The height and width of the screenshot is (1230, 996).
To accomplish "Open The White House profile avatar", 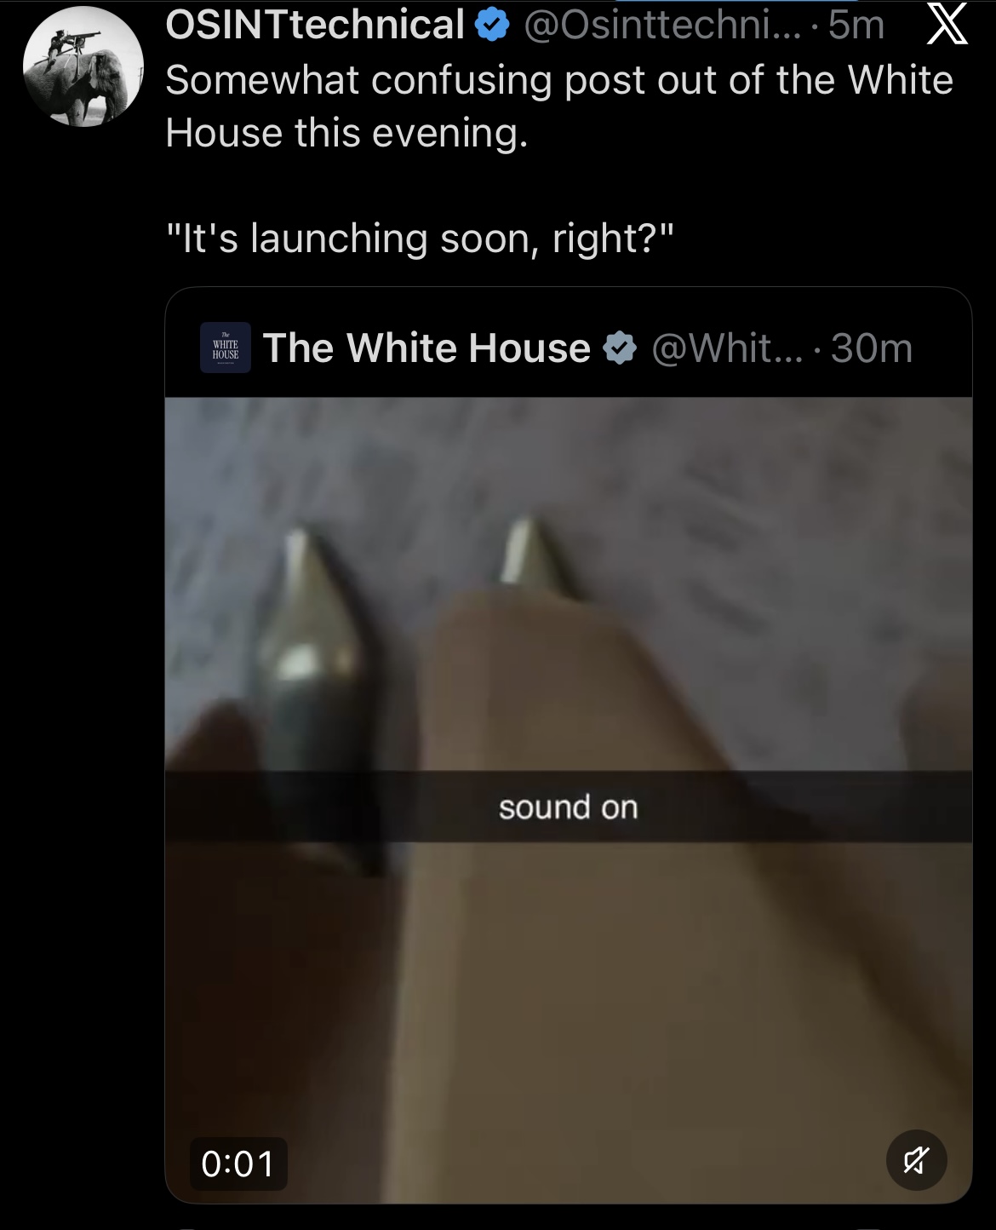I will tap(226, 348).
